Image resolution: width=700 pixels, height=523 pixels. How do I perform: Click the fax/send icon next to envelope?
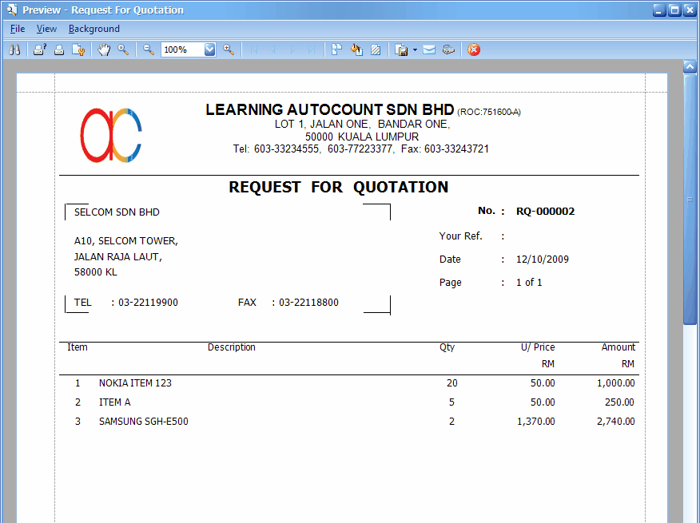pos(448,50)
